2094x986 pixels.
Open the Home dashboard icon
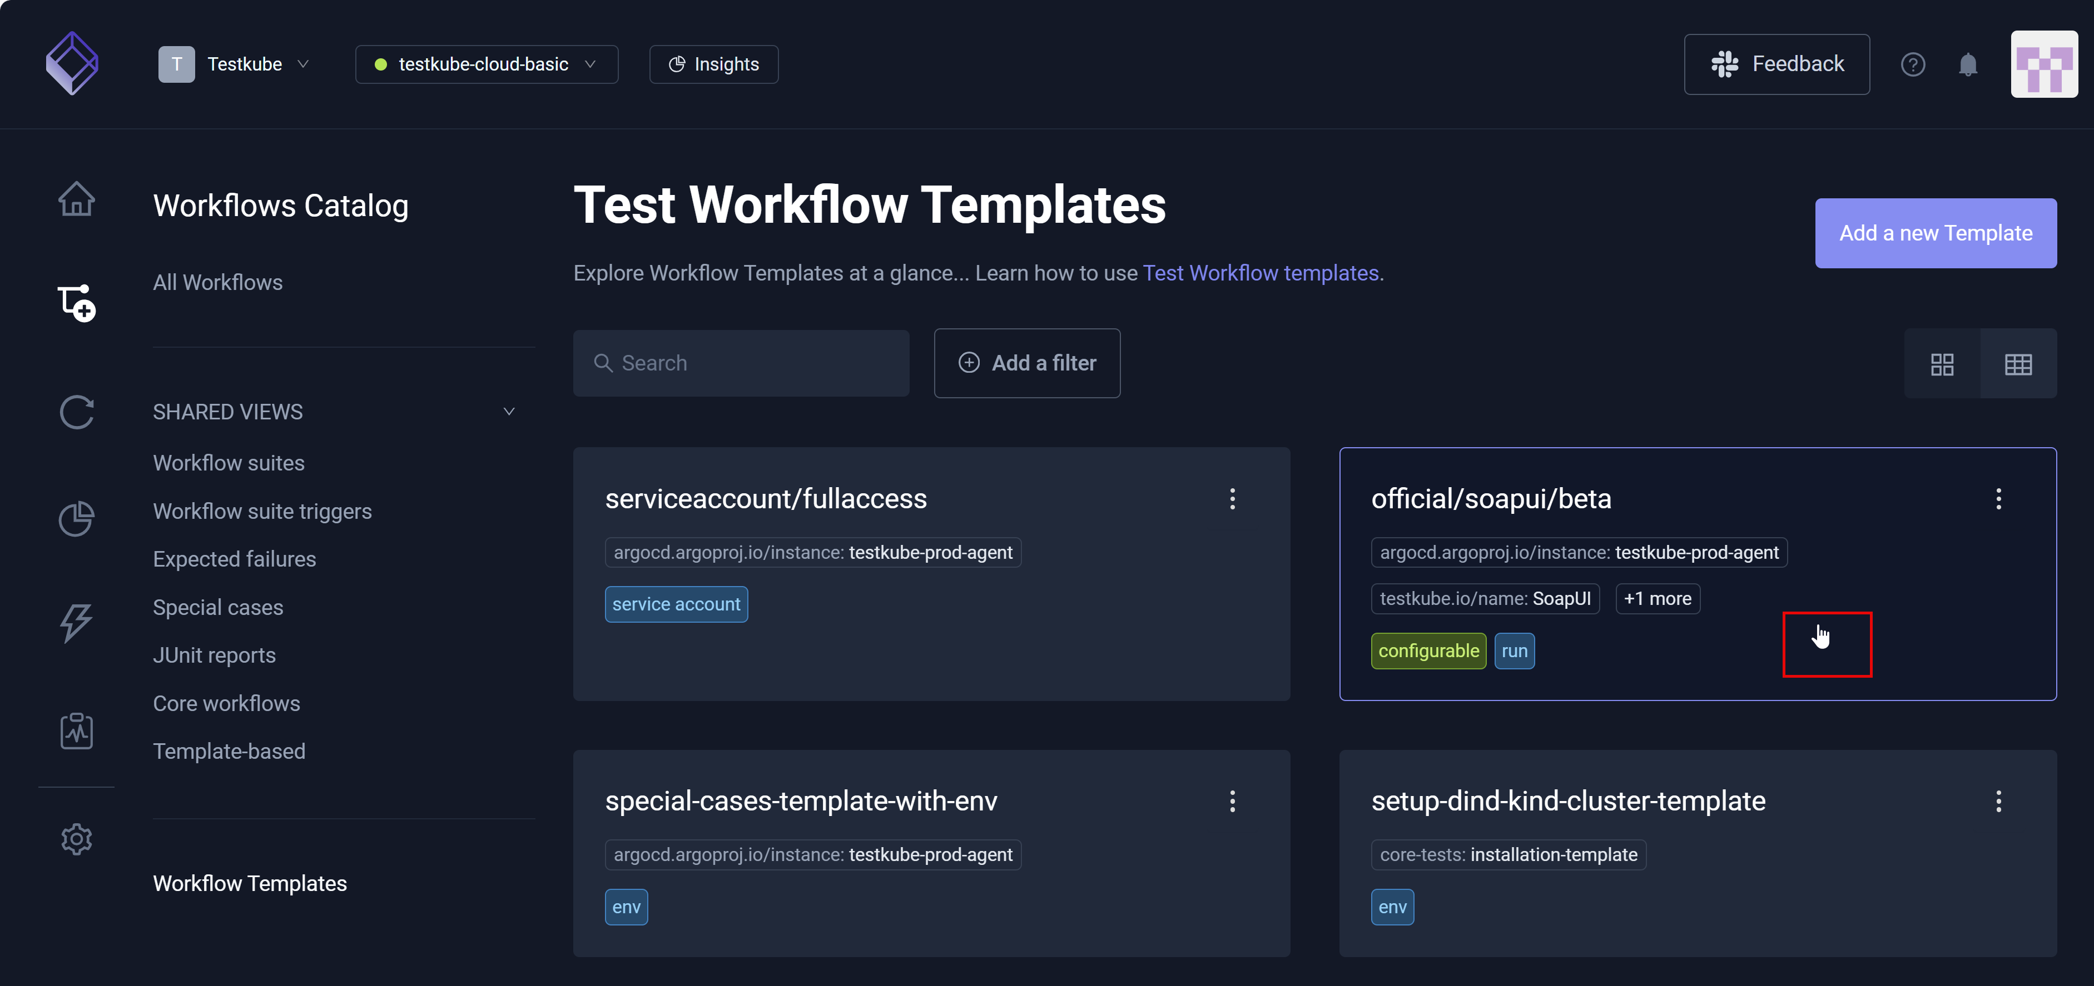[76, 197]
